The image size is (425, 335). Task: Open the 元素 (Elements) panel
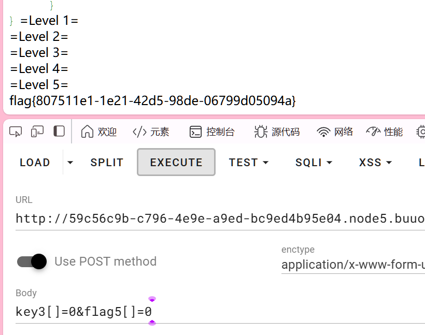pos(151,132)
